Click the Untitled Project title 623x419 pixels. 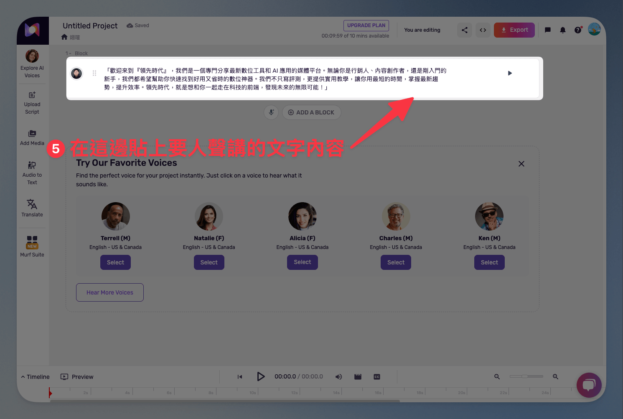(x=90, y=25)
